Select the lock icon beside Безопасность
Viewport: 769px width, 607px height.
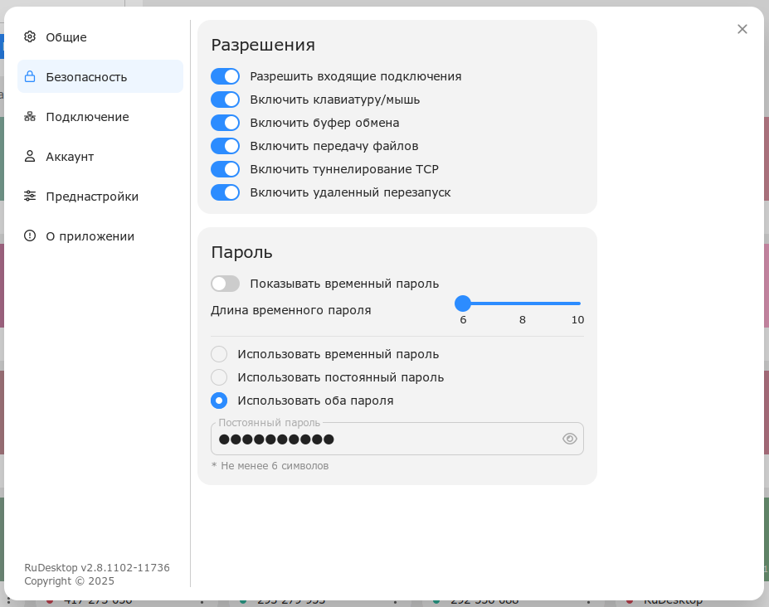(31, 76)
